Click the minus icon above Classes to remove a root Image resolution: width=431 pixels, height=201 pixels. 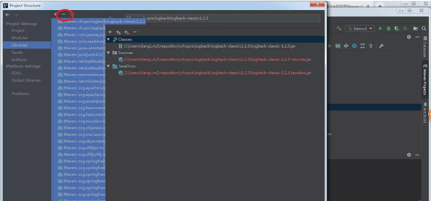point(135,32)
